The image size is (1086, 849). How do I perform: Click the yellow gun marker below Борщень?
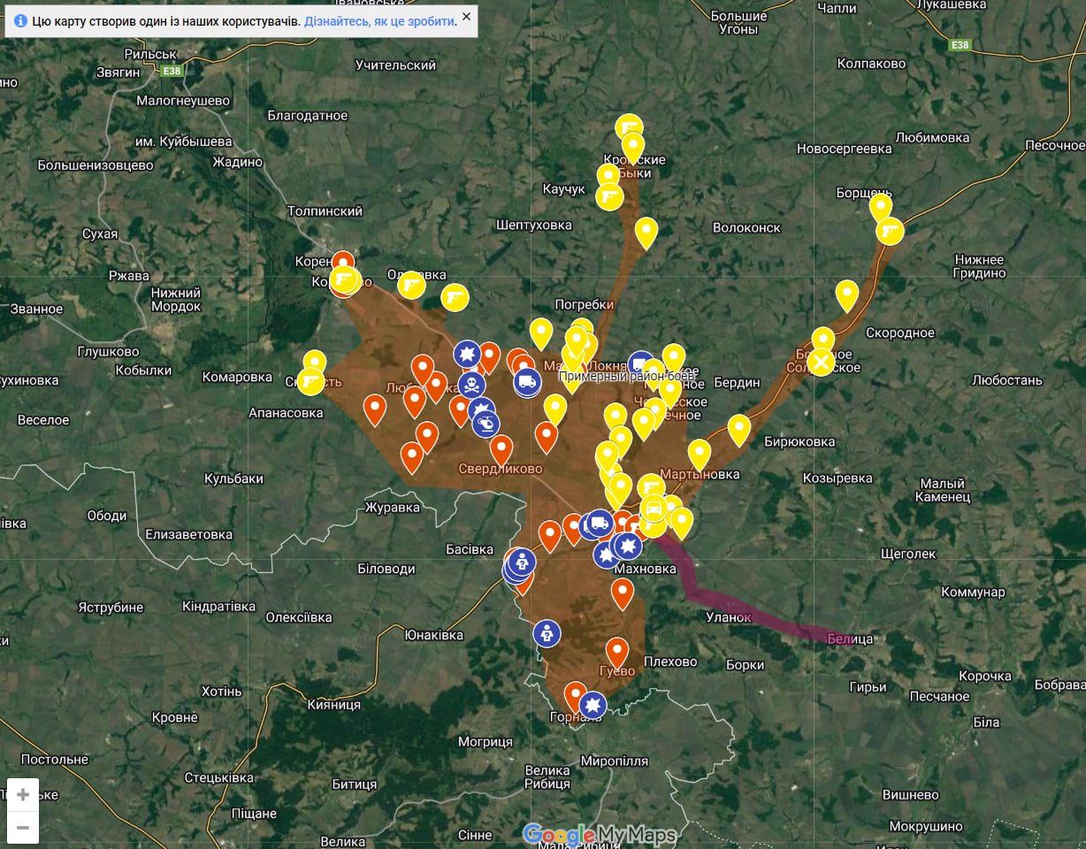(x=890, y=231)
